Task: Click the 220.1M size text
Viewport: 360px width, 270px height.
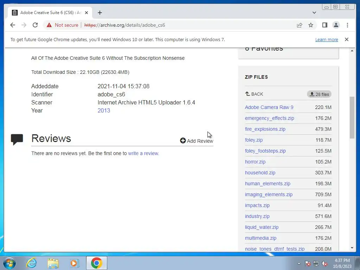Action: click(x=323, y=107)
